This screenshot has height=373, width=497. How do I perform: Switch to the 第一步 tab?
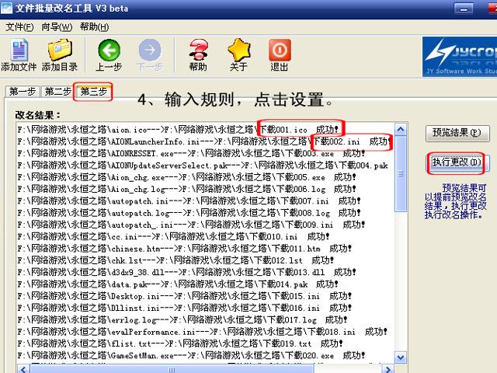pyautogui.click(x=23, y=92)
